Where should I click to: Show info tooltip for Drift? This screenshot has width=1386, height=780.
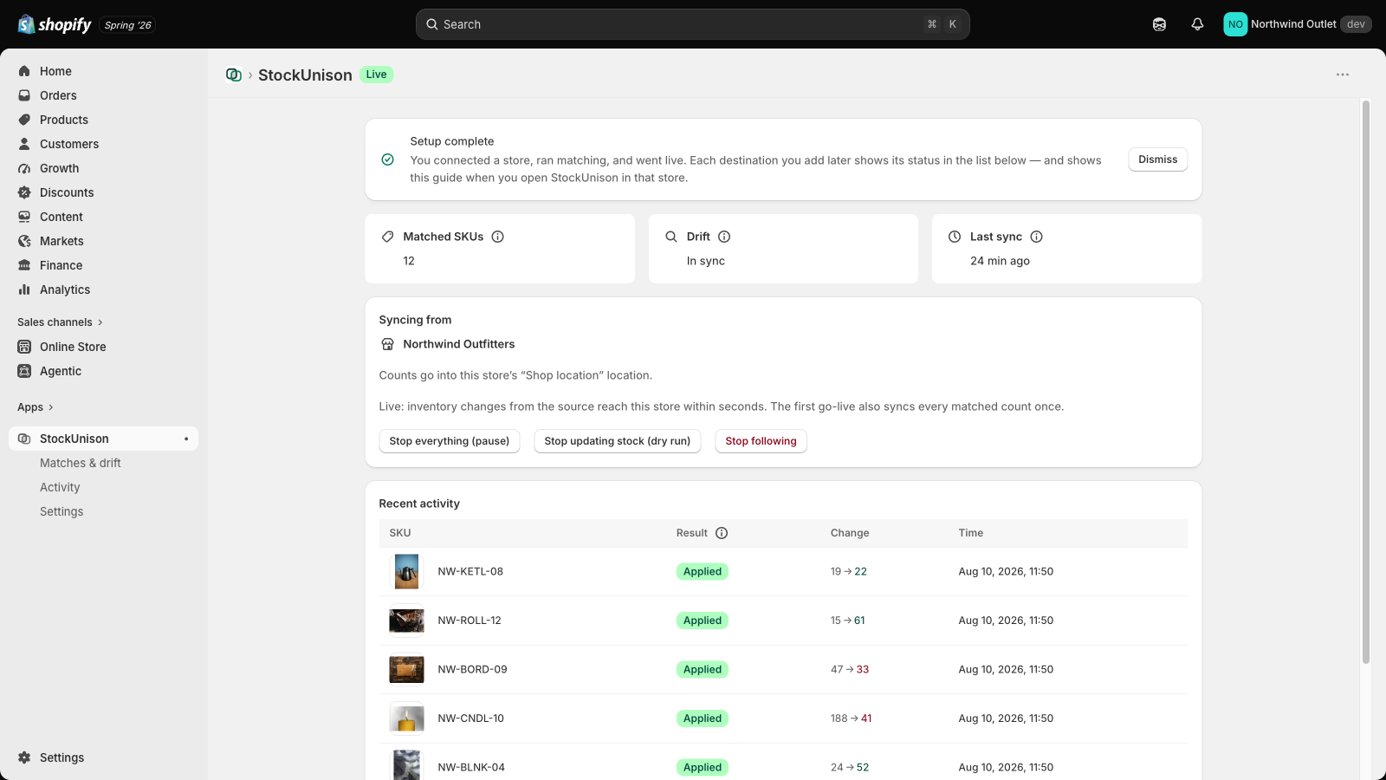point(724,237)
